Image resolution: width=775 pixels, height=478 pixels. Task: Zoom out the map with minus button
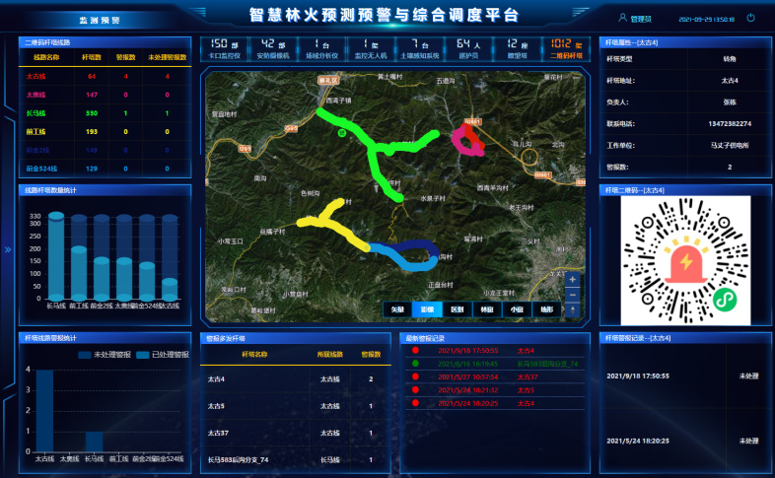[x=573, y=295]
